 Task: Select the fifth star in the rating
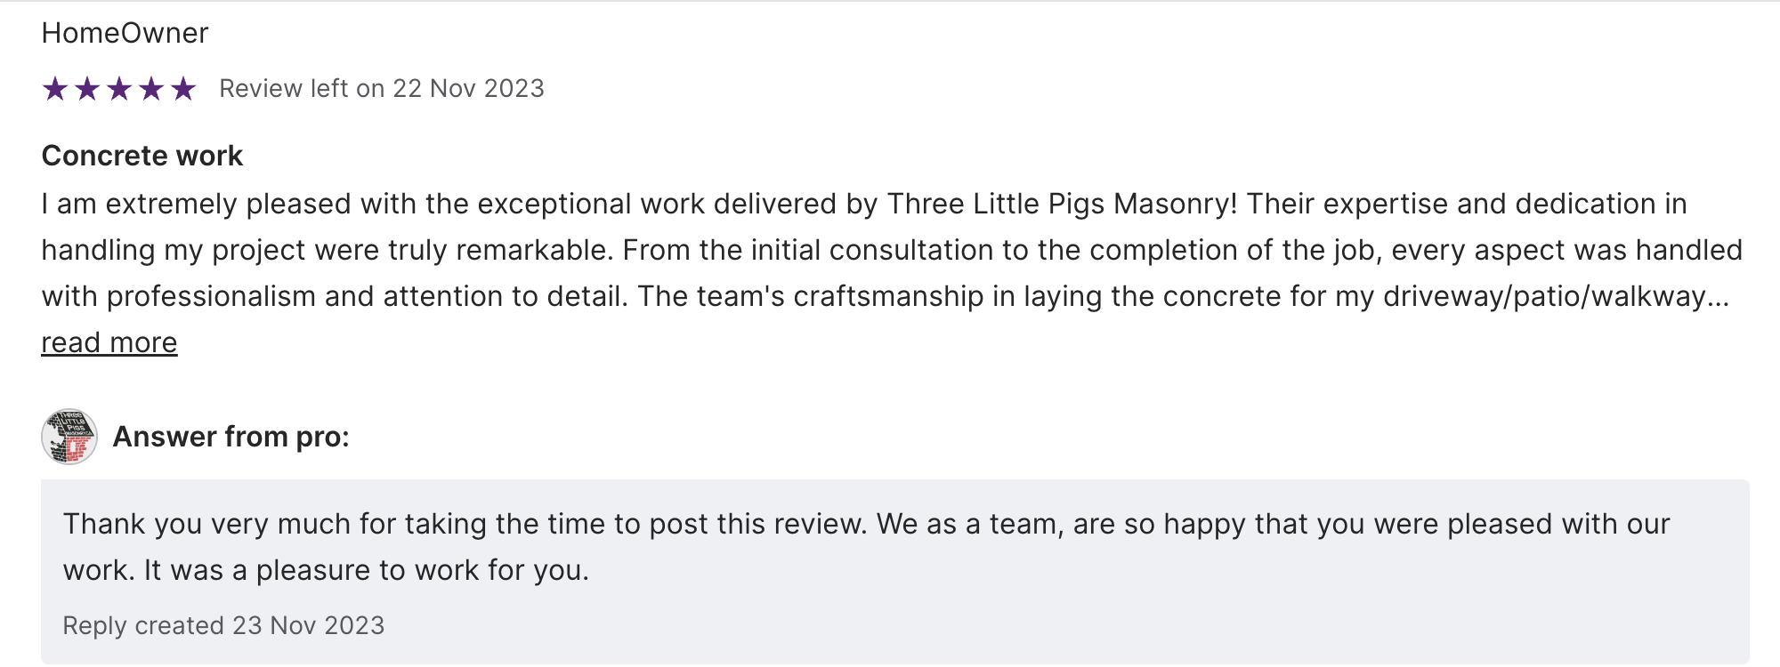click(x=183, y=89)
